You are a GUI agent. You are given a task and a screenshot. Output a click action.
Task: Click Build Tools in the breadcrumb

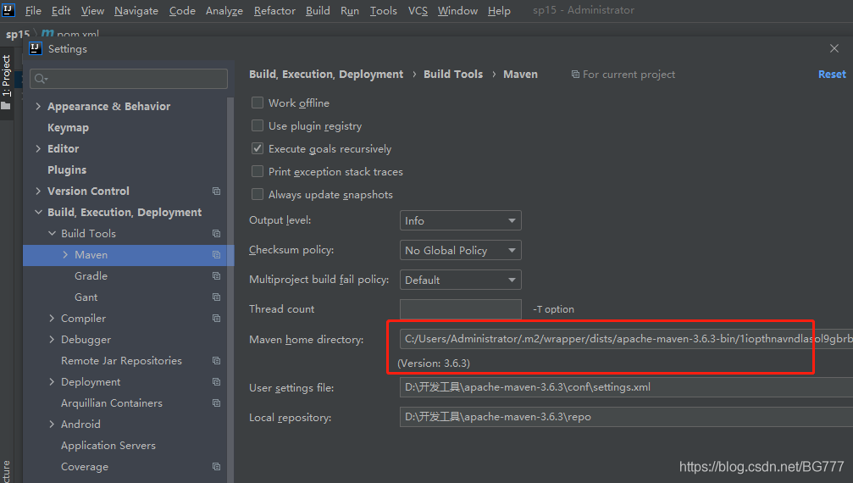click(x=453, y=74)
